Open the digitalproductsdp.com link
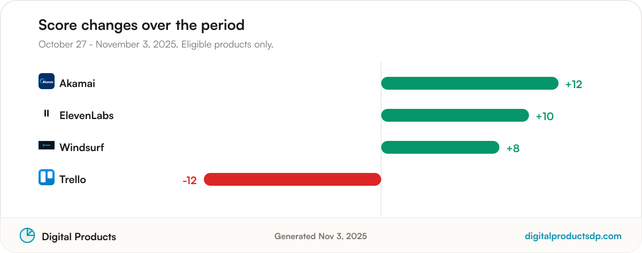 tap(574, 236)
